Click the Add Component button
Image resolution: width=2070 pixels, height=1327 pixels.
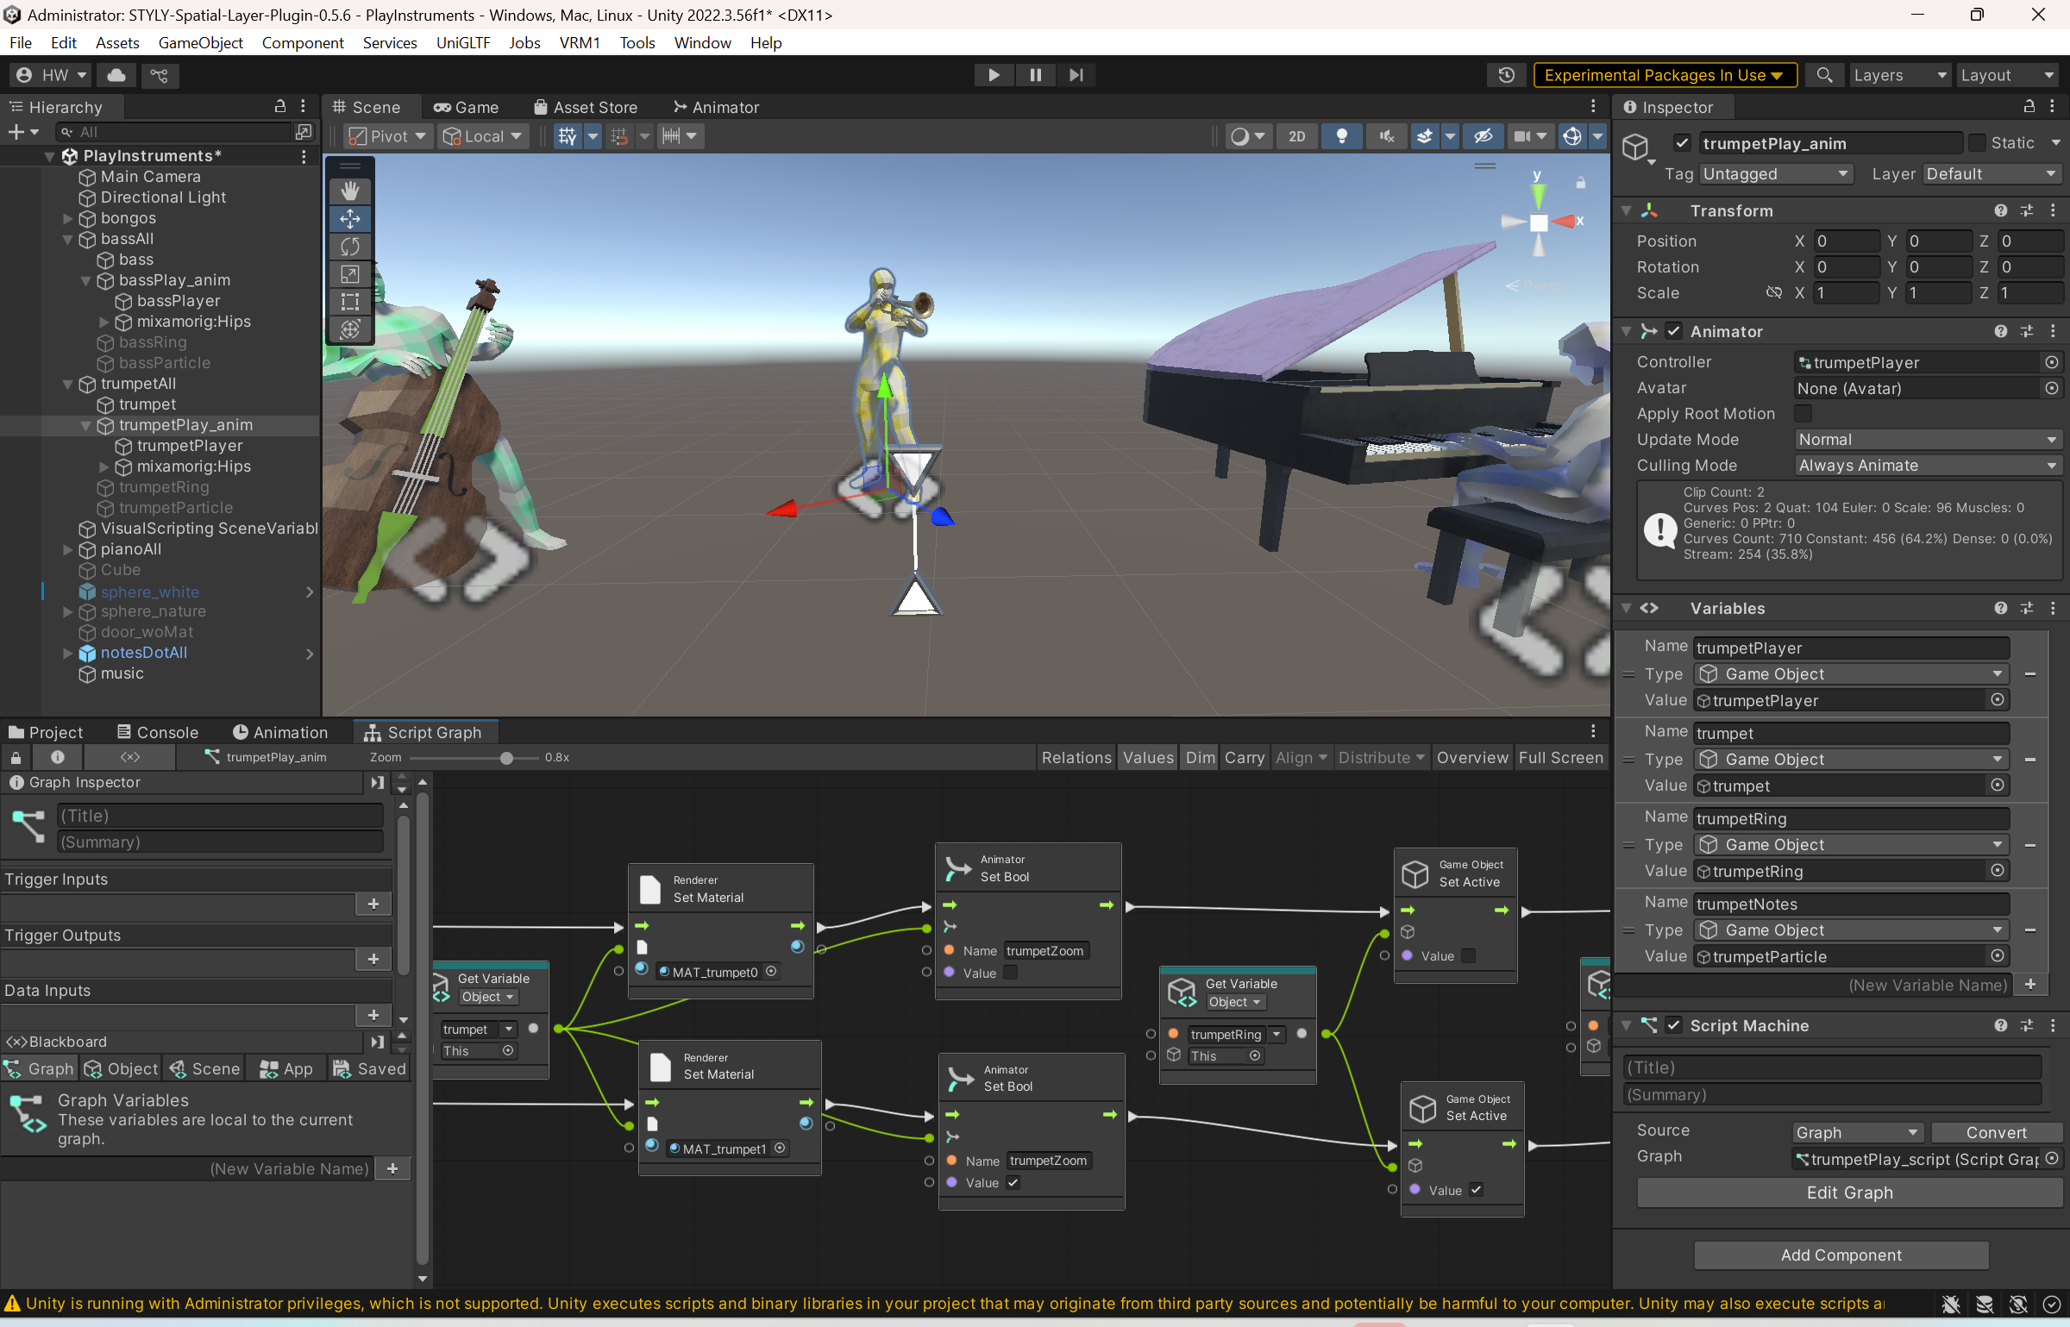[x=1841, y=1255]
